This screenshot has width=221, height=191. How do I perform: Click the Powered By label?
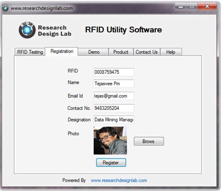tap(74, 180)
